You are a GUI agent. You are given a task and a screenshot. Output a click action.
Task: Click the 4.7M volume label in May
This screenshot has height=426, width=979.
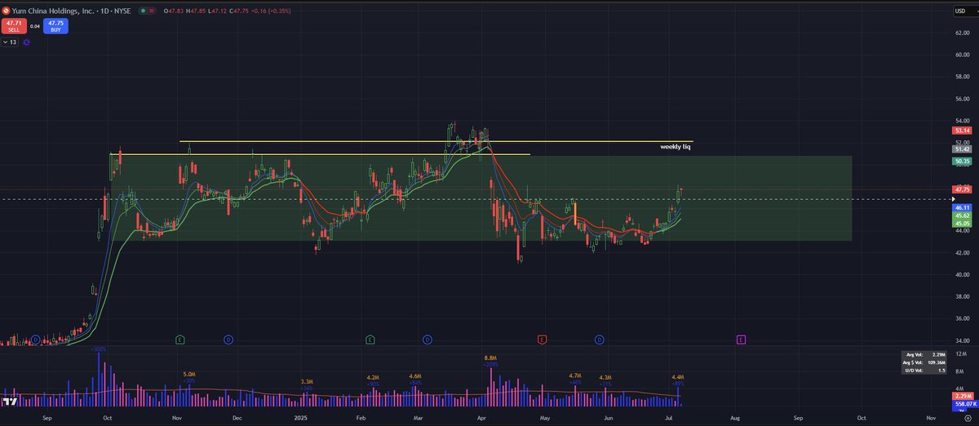575,375
